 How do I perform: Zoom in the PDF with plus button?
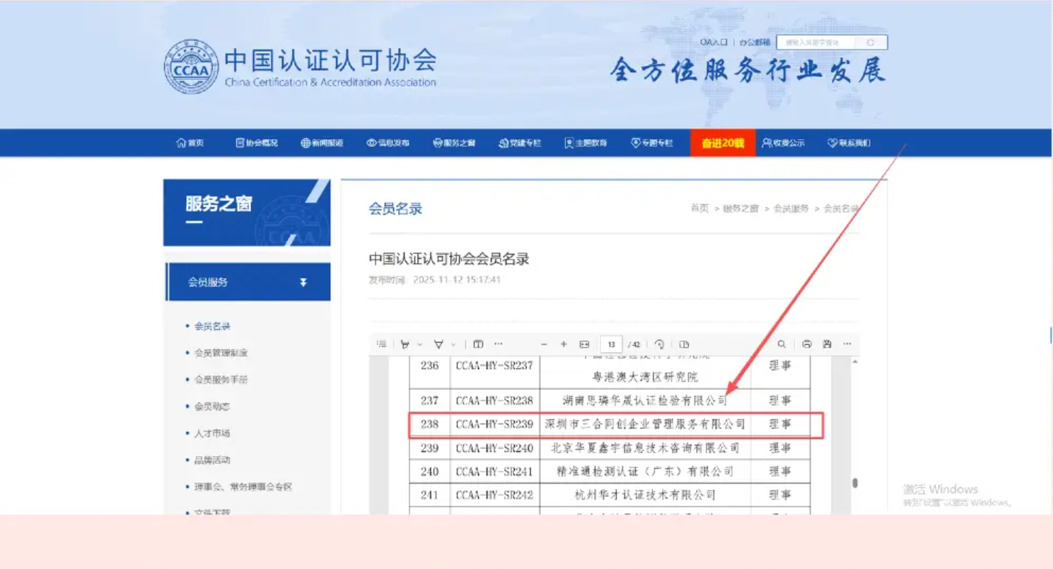click(564, 344)
